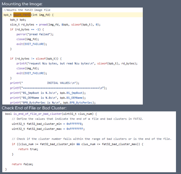Screen dimensions: 181x174
Task: Click the 0xFFFFFFFF value on the fat32_bad_cluster_max line
Action: [x=75, y=129]
